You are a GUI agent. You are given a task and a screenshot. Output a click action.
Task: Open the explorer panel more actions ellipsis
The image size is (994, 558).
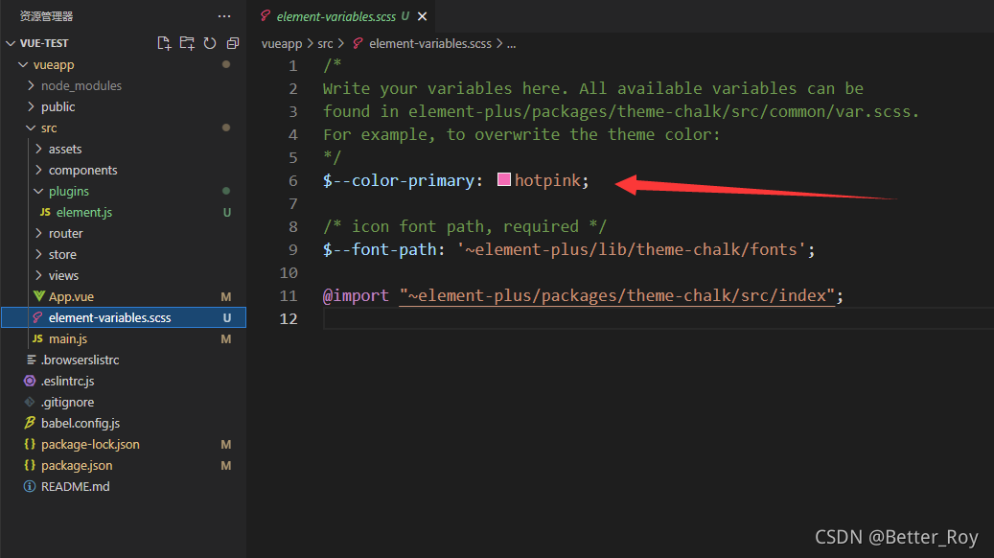(224, 16)
